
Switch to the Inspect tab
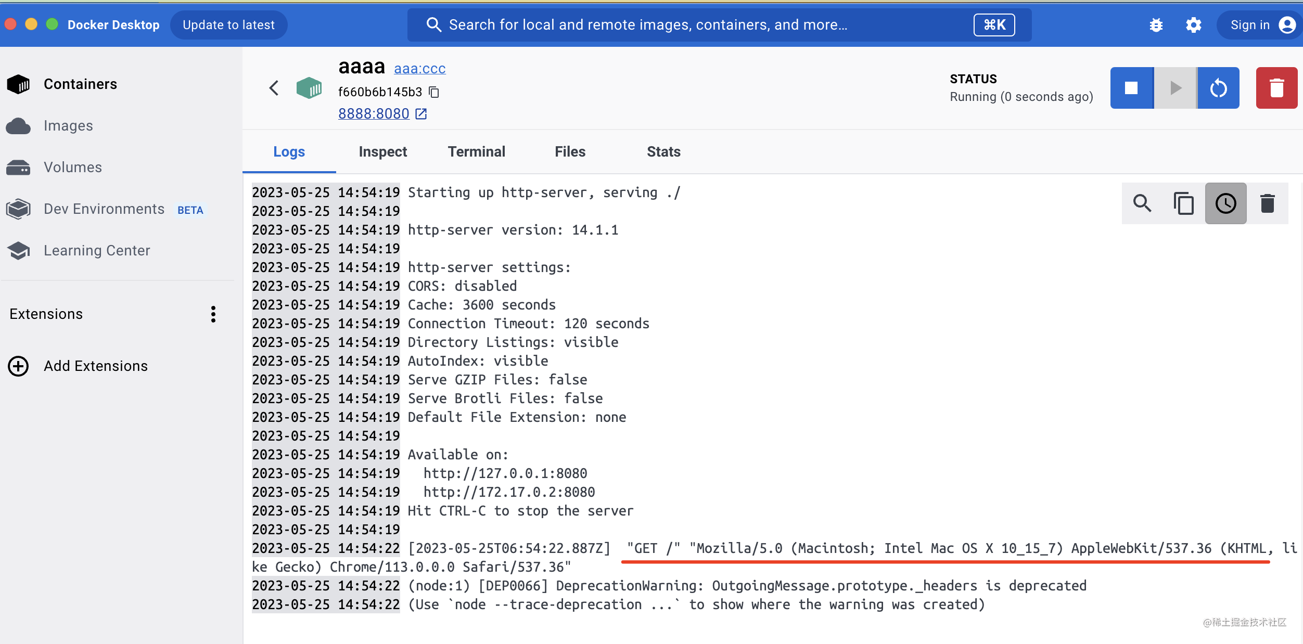tap(382, 152)
